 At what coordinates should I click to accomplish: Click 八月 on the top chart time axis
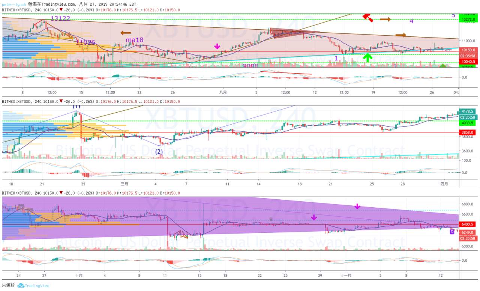point(223,92)
